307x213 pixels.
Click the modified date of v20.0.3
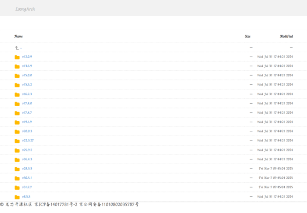[x=275, y=131]
